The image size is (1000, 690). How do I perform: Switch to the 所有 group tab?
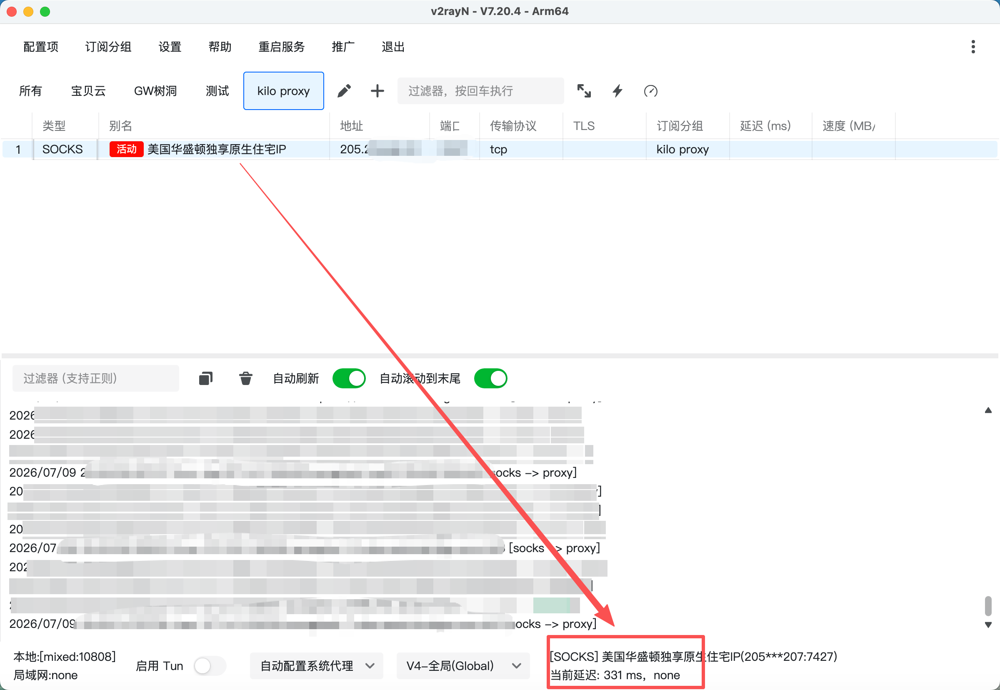[31, 91]
